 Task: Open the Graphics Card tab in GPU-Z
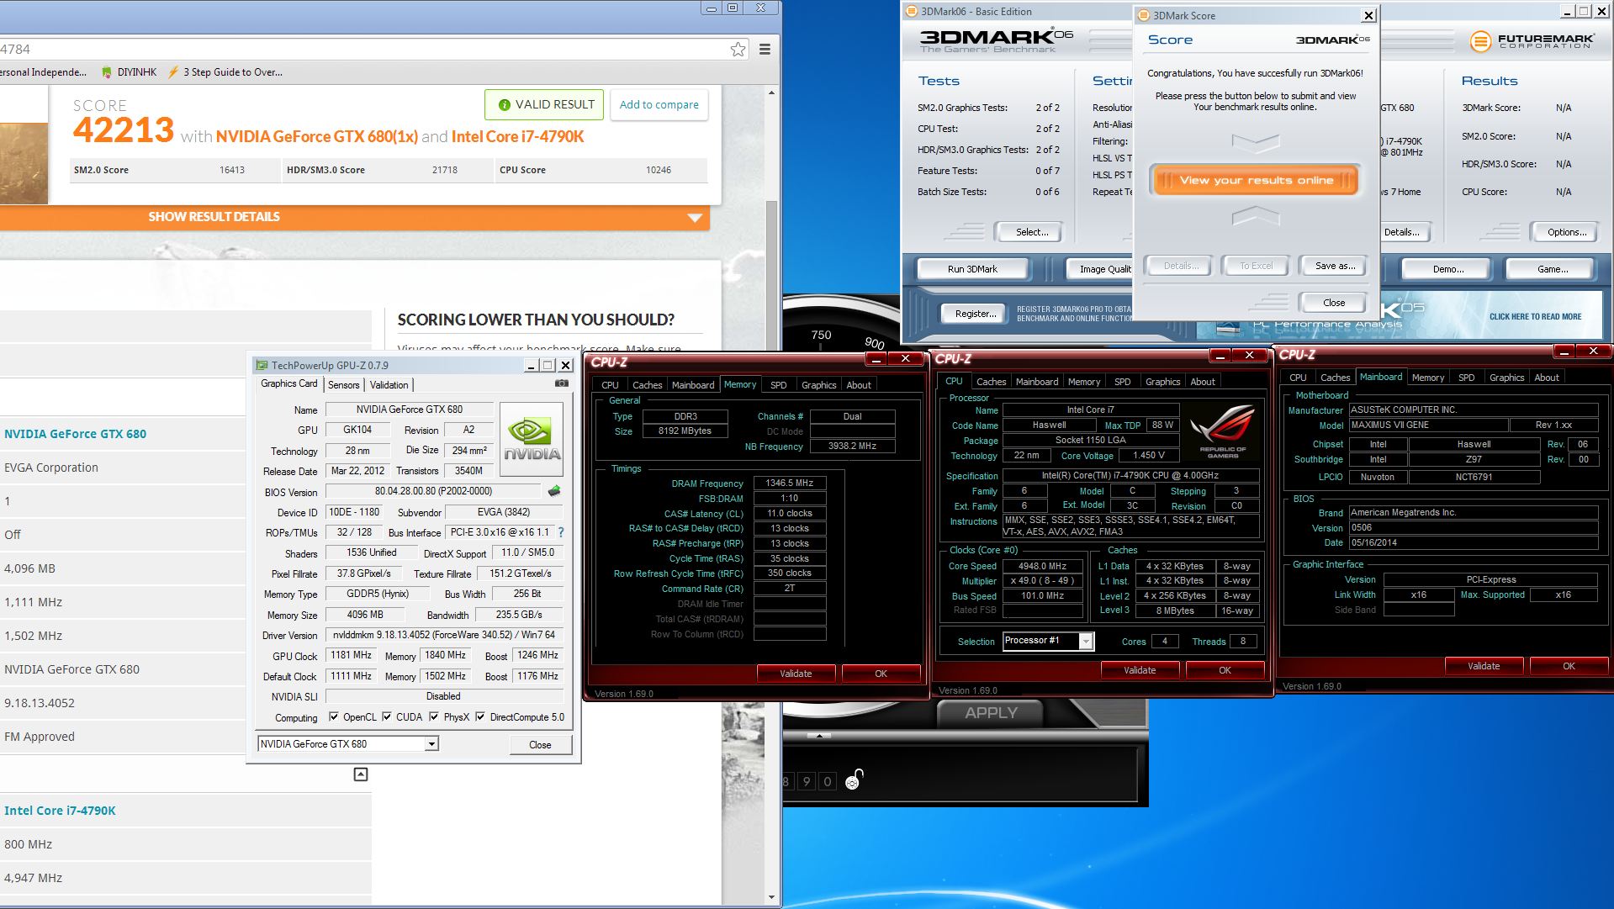click(289, 383)
